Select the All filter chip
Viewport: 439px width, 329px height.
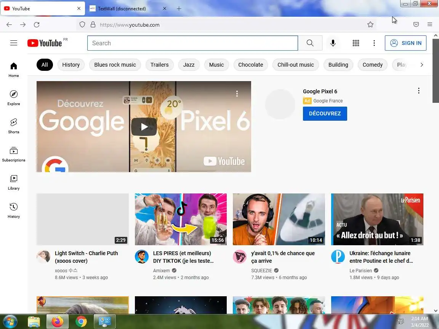pos(45,65)
